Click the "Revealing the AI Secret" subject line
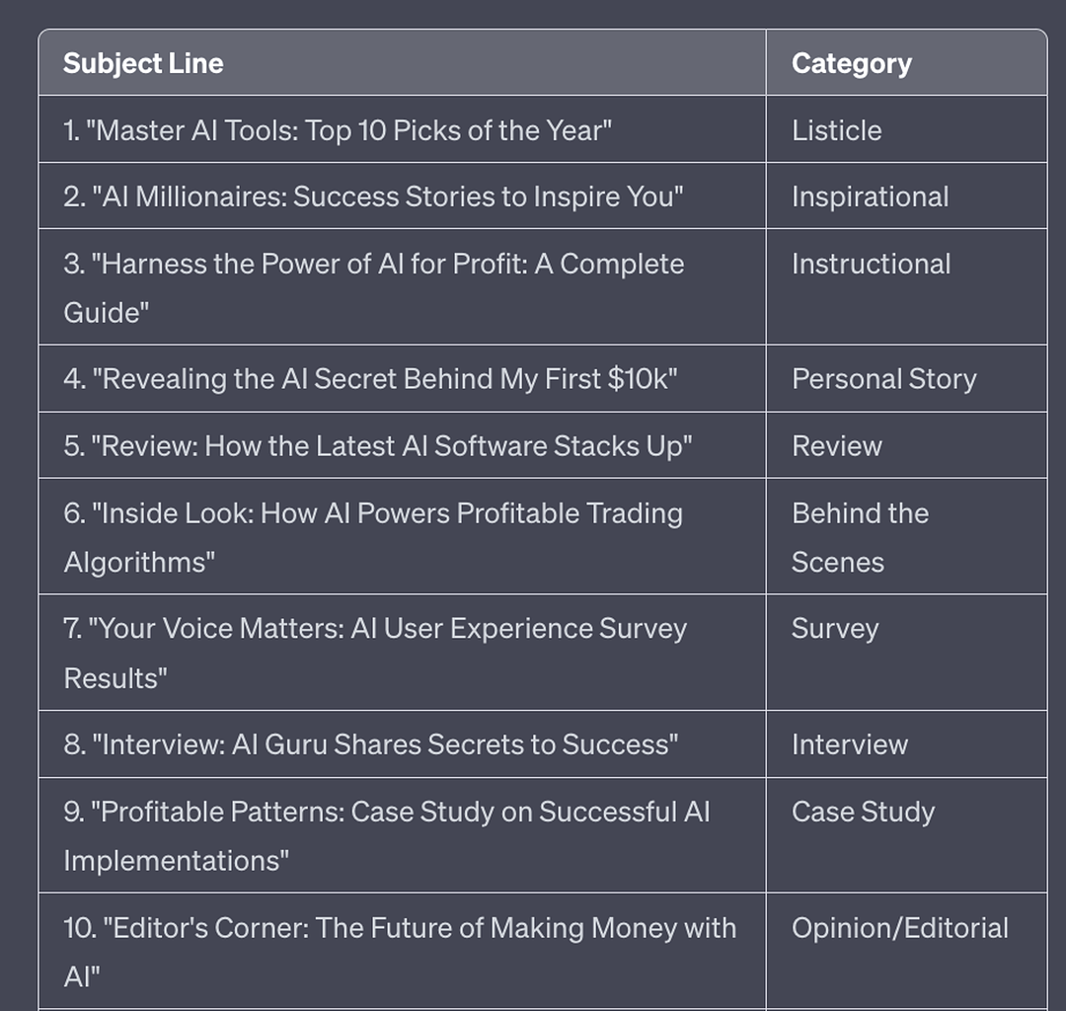 [370, 379]
